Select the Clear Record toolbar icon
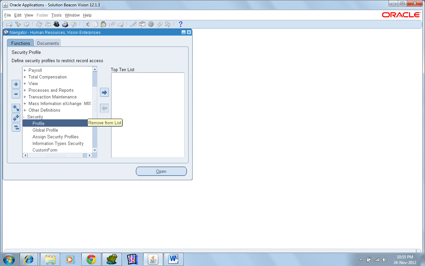425x266 pixels. pyautogui.click(x=112, y=24)
